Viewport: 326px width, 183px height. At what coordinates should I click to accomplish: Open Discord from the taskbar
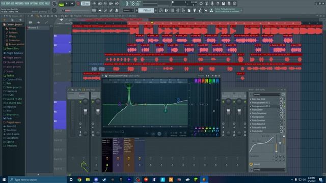(96, 179)
